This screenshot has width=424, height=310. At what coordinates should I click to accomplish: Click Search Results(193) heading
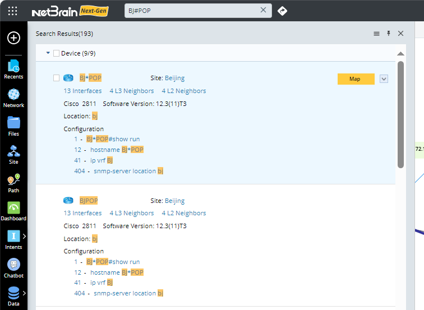64,34
